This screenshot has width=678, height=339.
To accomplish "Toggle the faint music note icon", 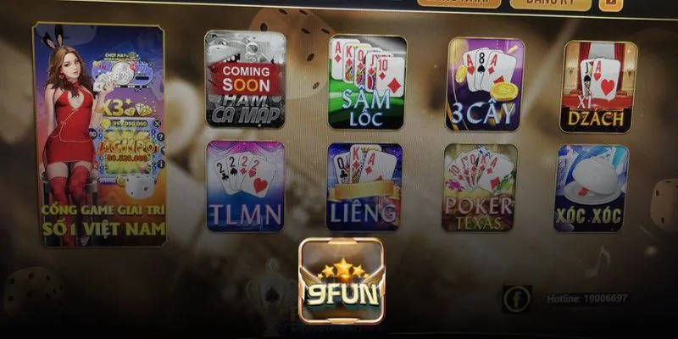I will click(x=598, y=262).
